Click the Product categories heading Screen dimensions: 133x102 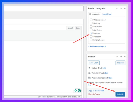97,8
